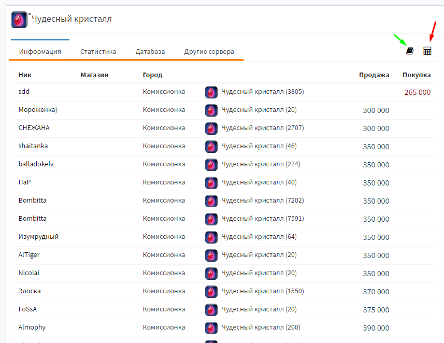This screenshot has height=343, width=444.
Task: Click the nickname Мороженка)
Action: [38, 110]
